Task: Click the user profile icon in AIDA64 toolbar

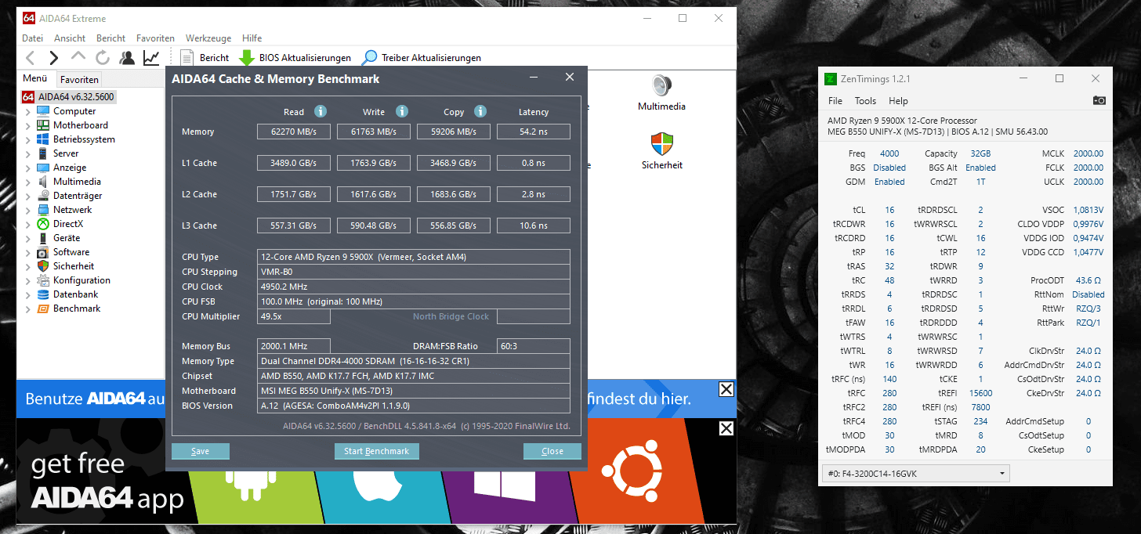Action: (126, 57)
